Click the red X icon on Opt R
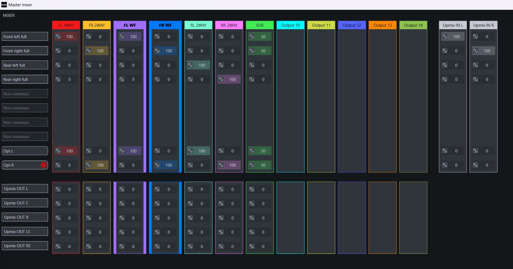 pos(44,165)
